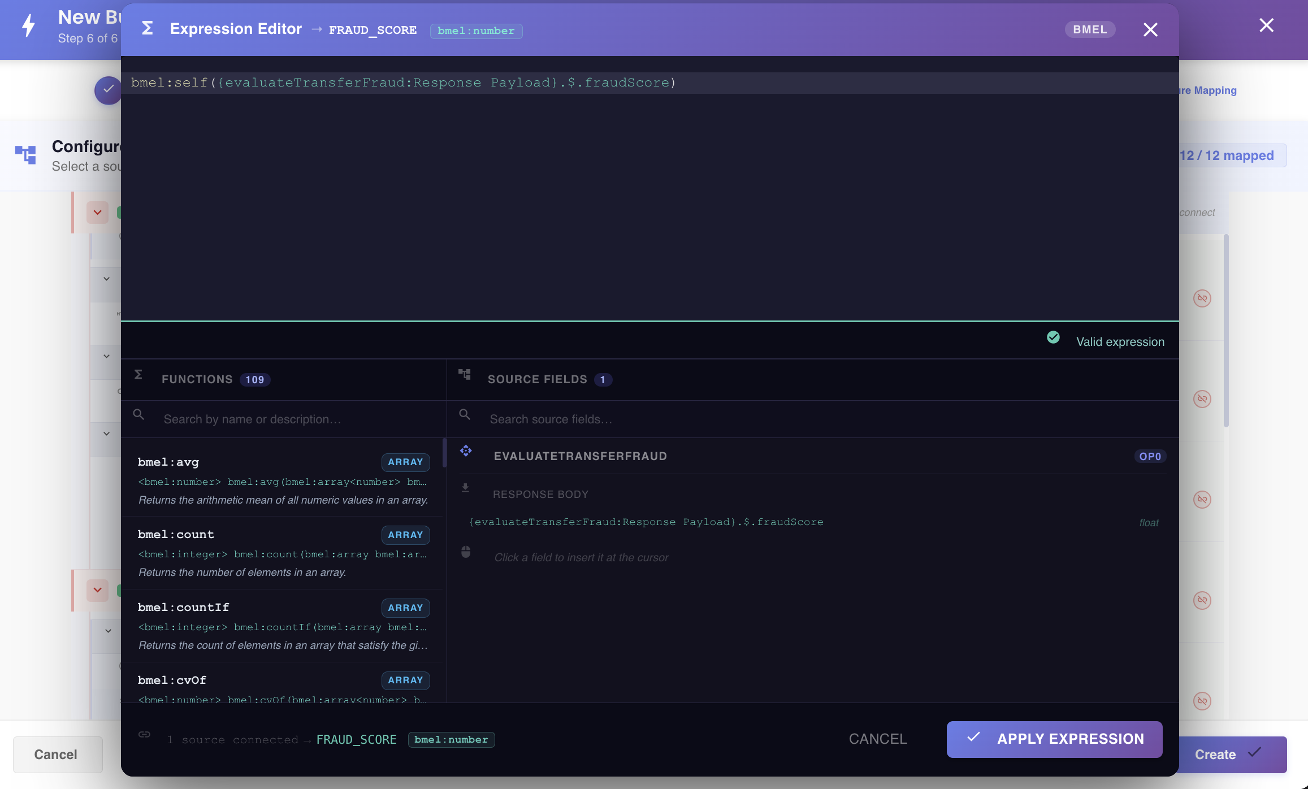Click the bmel:number type badge in header
Viewport: 1308px width, 789px height.
476,31
